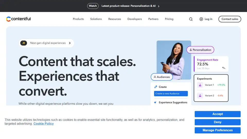Image resolution: width=247 pixels, height=139 pixels.
Task: Click the pencil icon beside Create
Action: click(x=155, y=87)
